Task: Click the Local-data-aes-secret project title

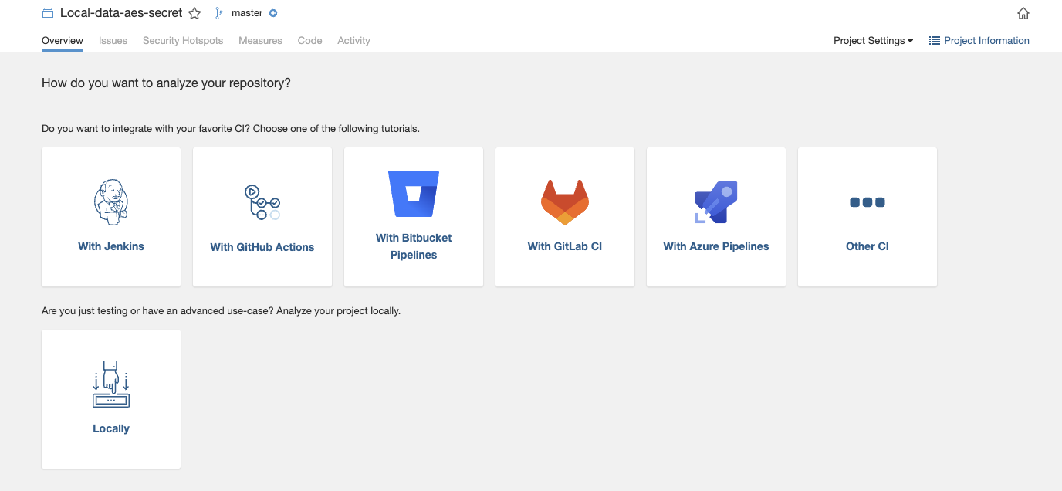Action: click(121, 13)
